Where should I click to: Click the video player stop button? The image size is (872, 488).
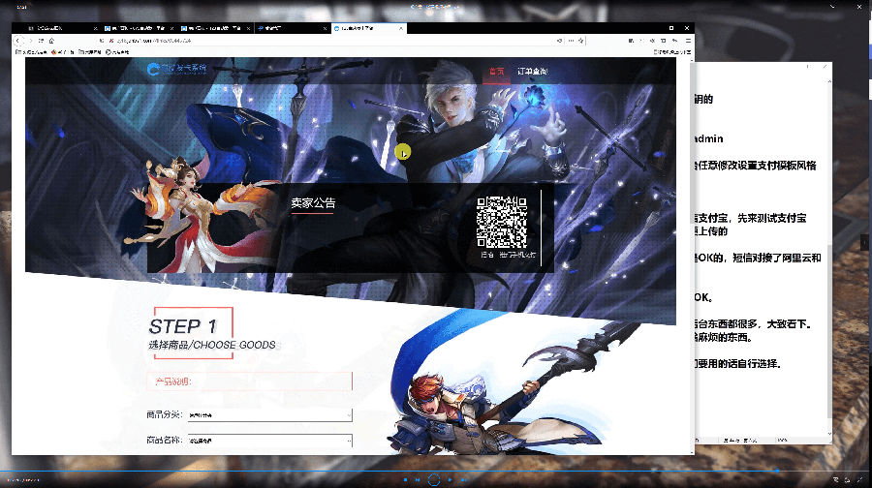coord(404,479)
